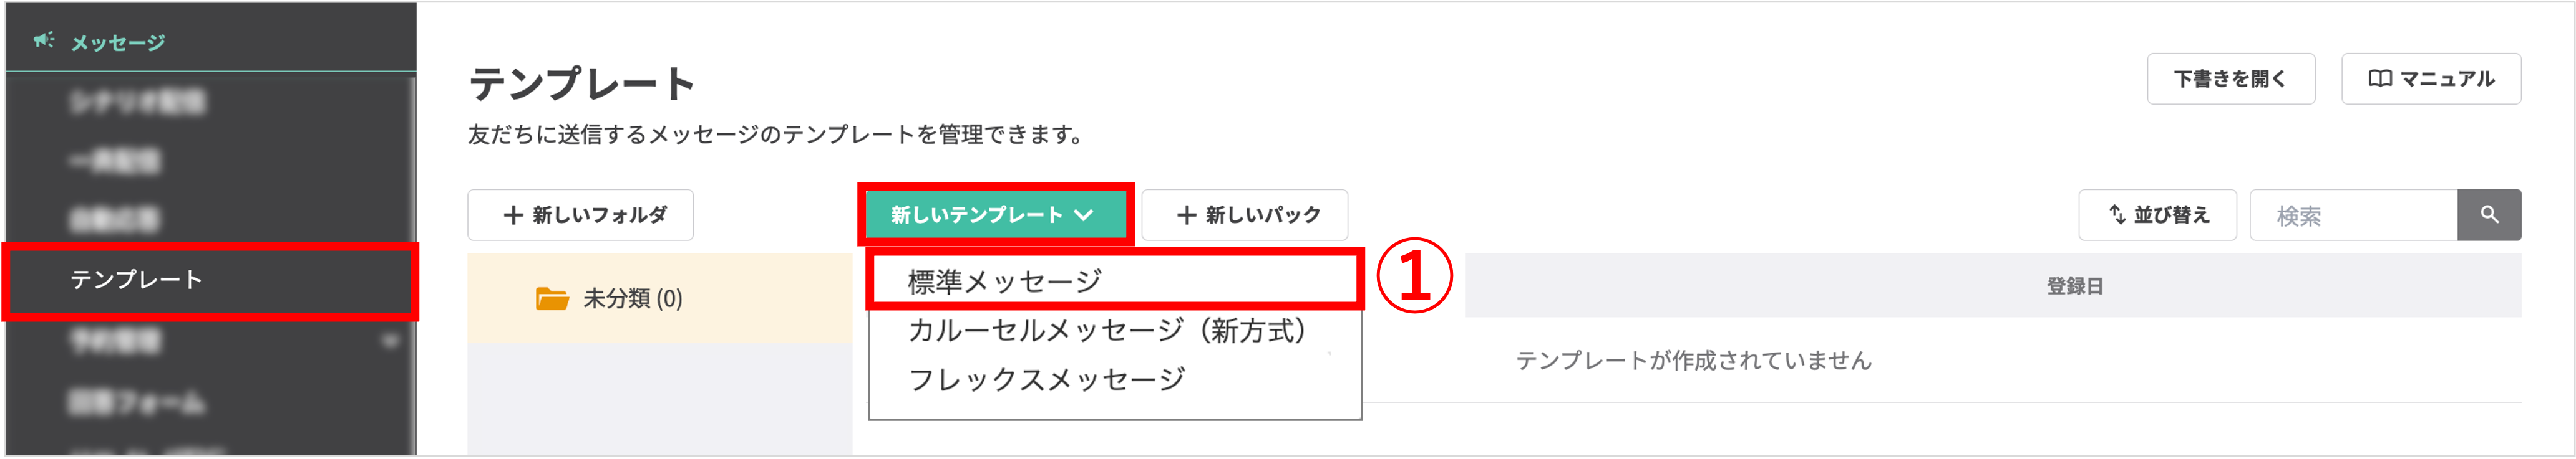Choose フレックスメッセージ from the menu
The width and height of the screenshot is (2576, 459).
point(1048,378)
